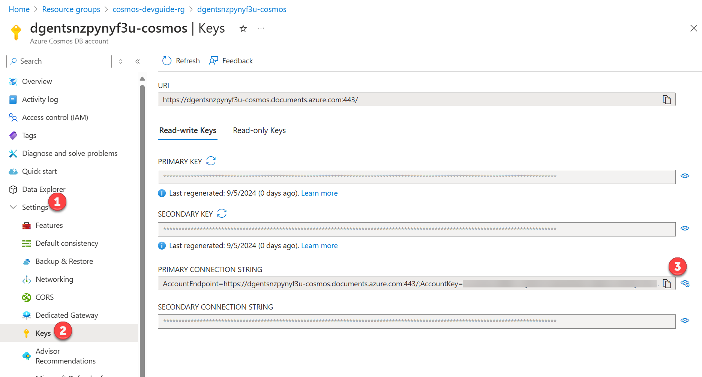
Task: Hide the primary connection string
Action: tap(685, 284)
